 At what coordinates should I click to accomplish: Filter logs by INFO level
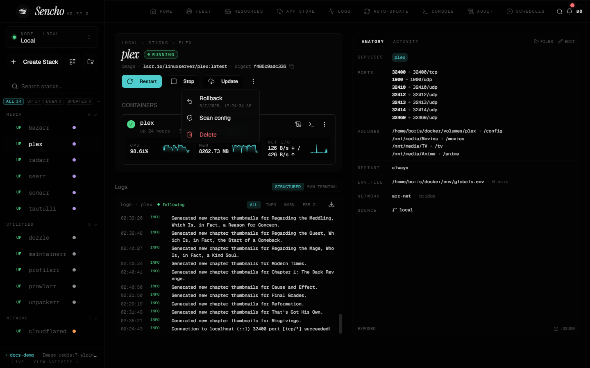(271, 204)
